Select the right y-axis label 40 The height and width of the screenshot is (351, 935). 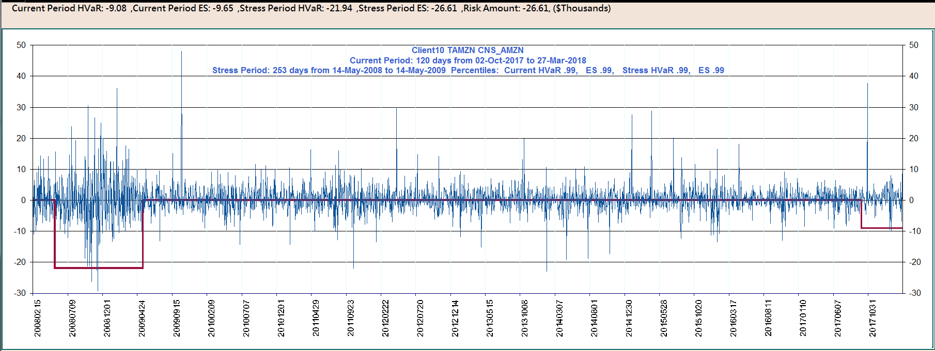click(914, 76)
